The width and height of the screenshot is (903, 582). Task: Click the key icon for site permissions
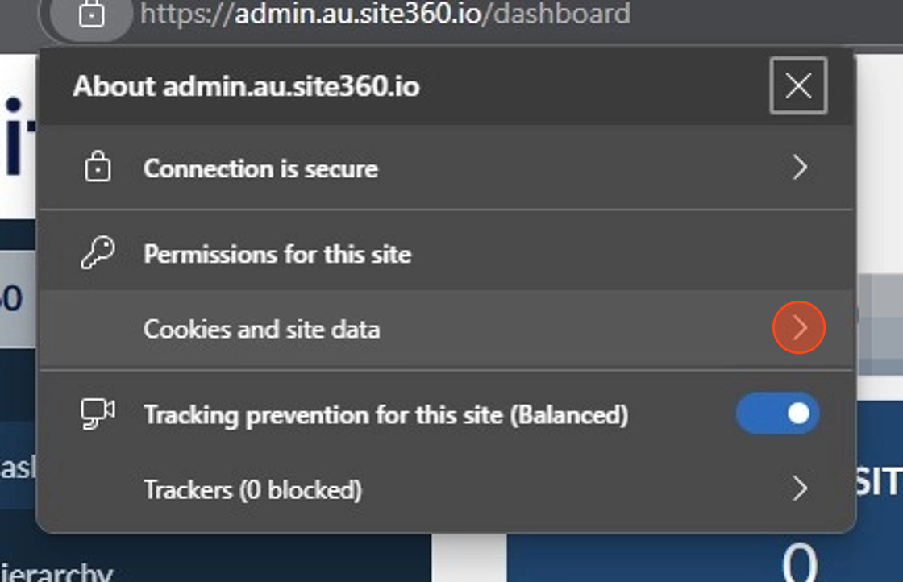pyautogui.click(x=98, y=252)
